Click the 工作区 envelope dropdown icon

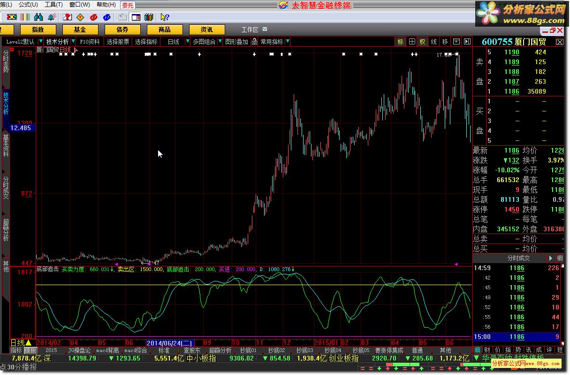(265, 29)
